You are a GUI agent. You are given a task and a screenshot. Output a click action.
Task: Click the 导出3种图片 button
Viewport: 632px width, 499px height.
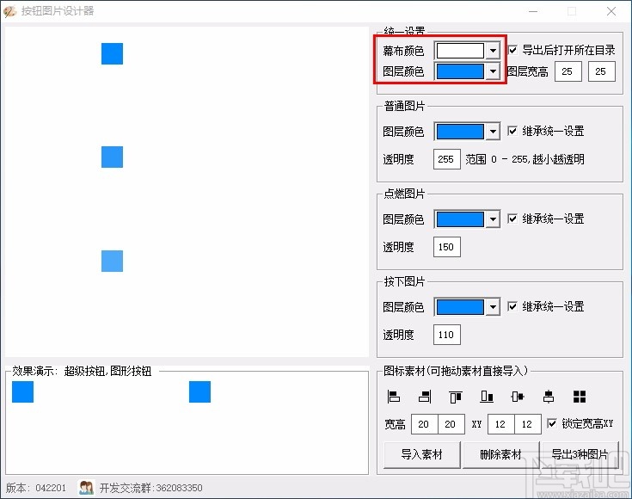[580, 454]
